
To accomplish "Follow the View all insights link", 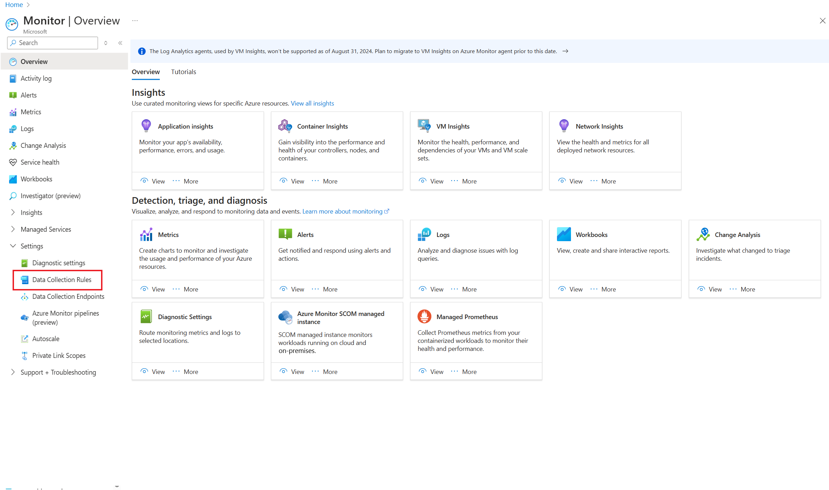I will click(x=312, y=103).
